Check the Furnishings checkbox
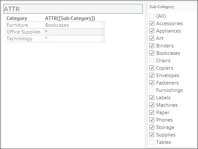Image resolution: width=198 pixels, height=149 pixels. pyautogui.click(x=152, y=90)
